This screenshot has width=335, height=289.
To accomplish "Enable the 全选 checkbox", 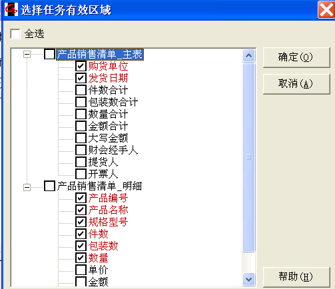I will [x=15, y=34].
